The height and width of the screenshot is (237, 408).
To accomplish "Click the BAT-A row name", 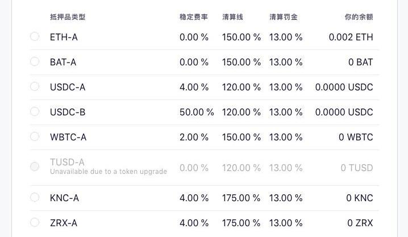I will pyautogui.click(x=63, y=62).
